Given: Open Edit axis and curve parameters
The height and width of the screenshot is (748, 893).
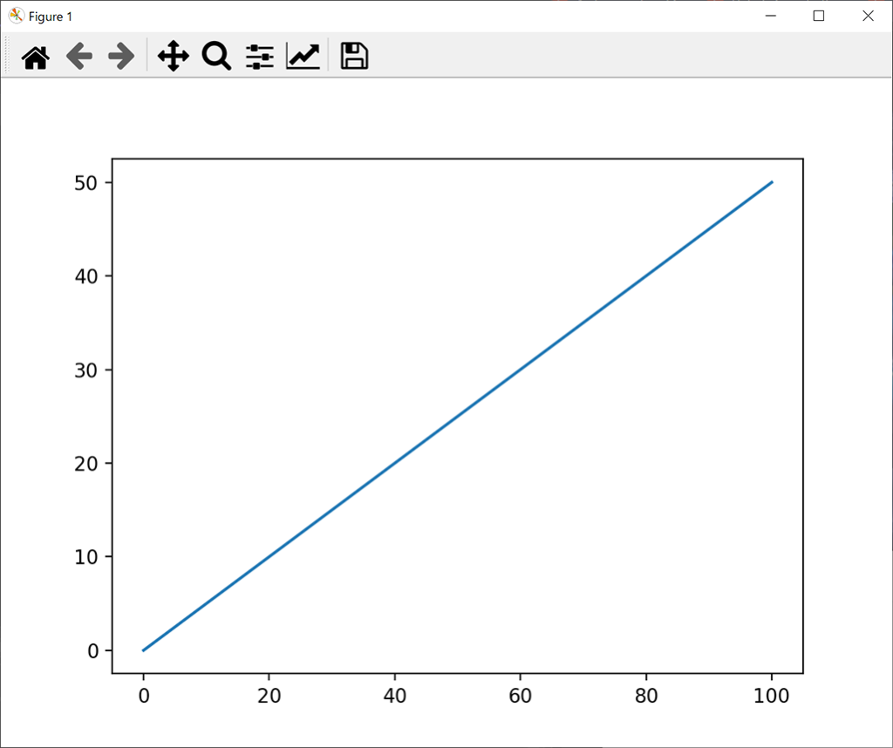Looking at the screenshot, I should pos(303,58).
